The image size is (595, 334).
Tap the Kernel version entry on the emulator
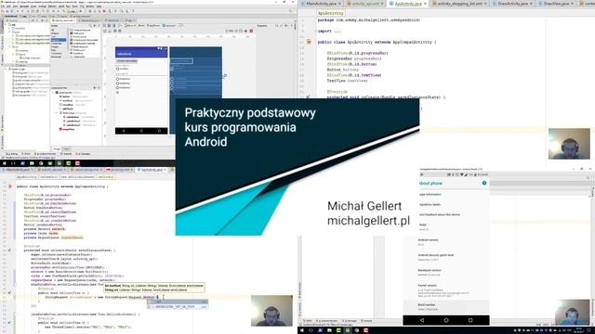click(x=446, y=290)
